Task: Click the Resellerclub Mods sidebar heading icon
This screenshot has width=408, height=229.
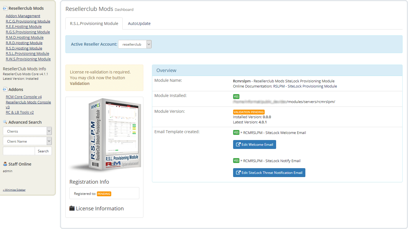Action: [5, 8]
